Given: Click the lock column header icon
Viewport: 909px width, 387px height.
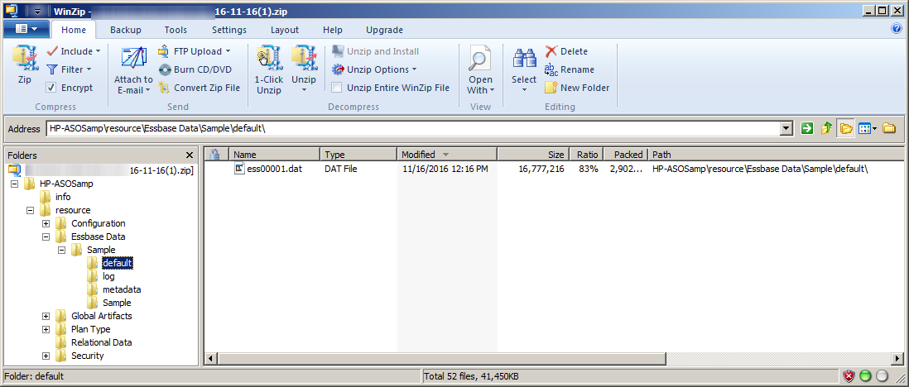Looking at the screenshot, I should pos(214,155).
